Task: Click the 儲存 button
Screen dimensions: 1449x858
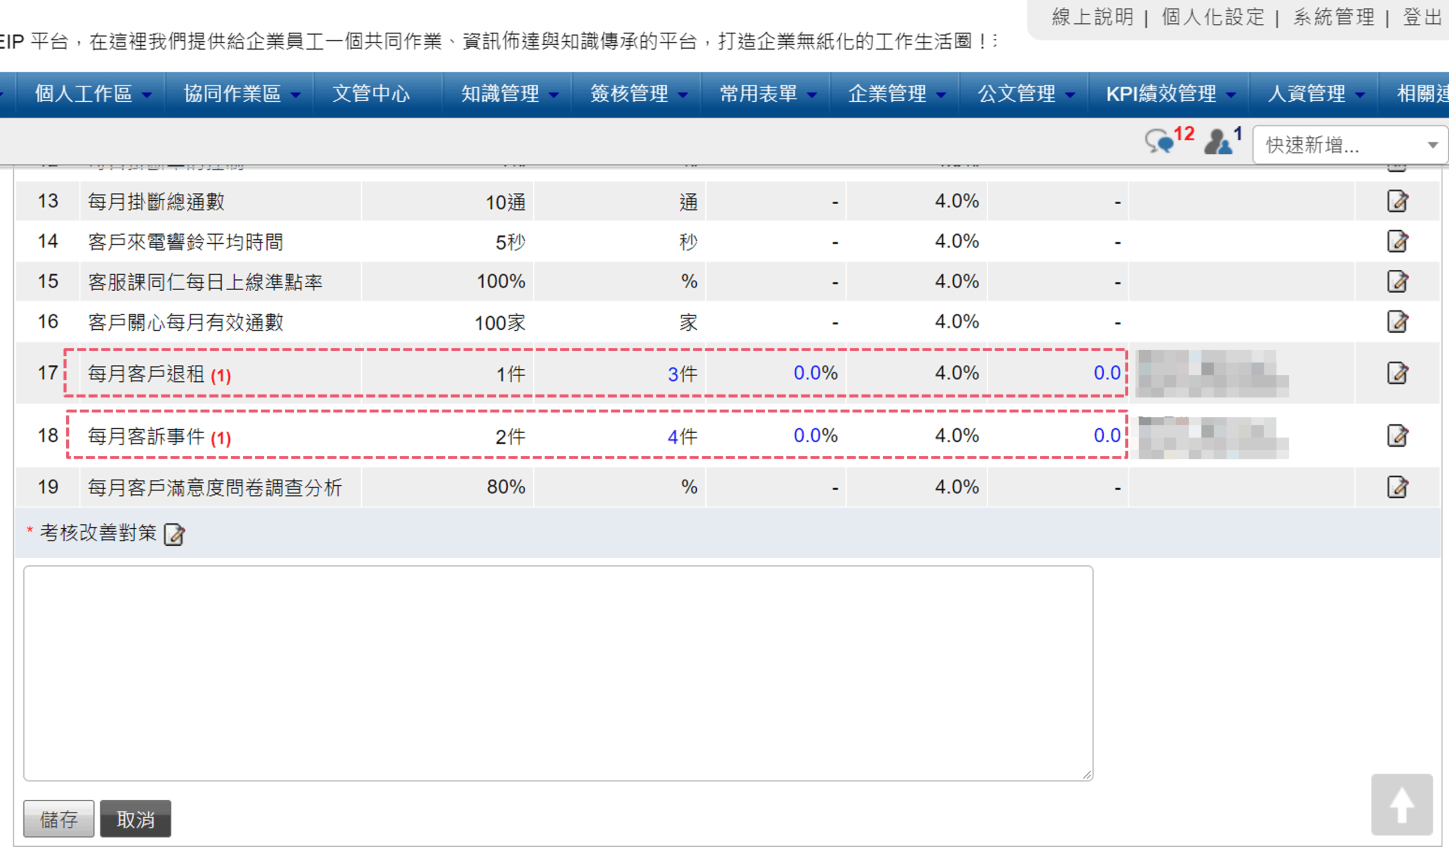Action: coord(58,818)
